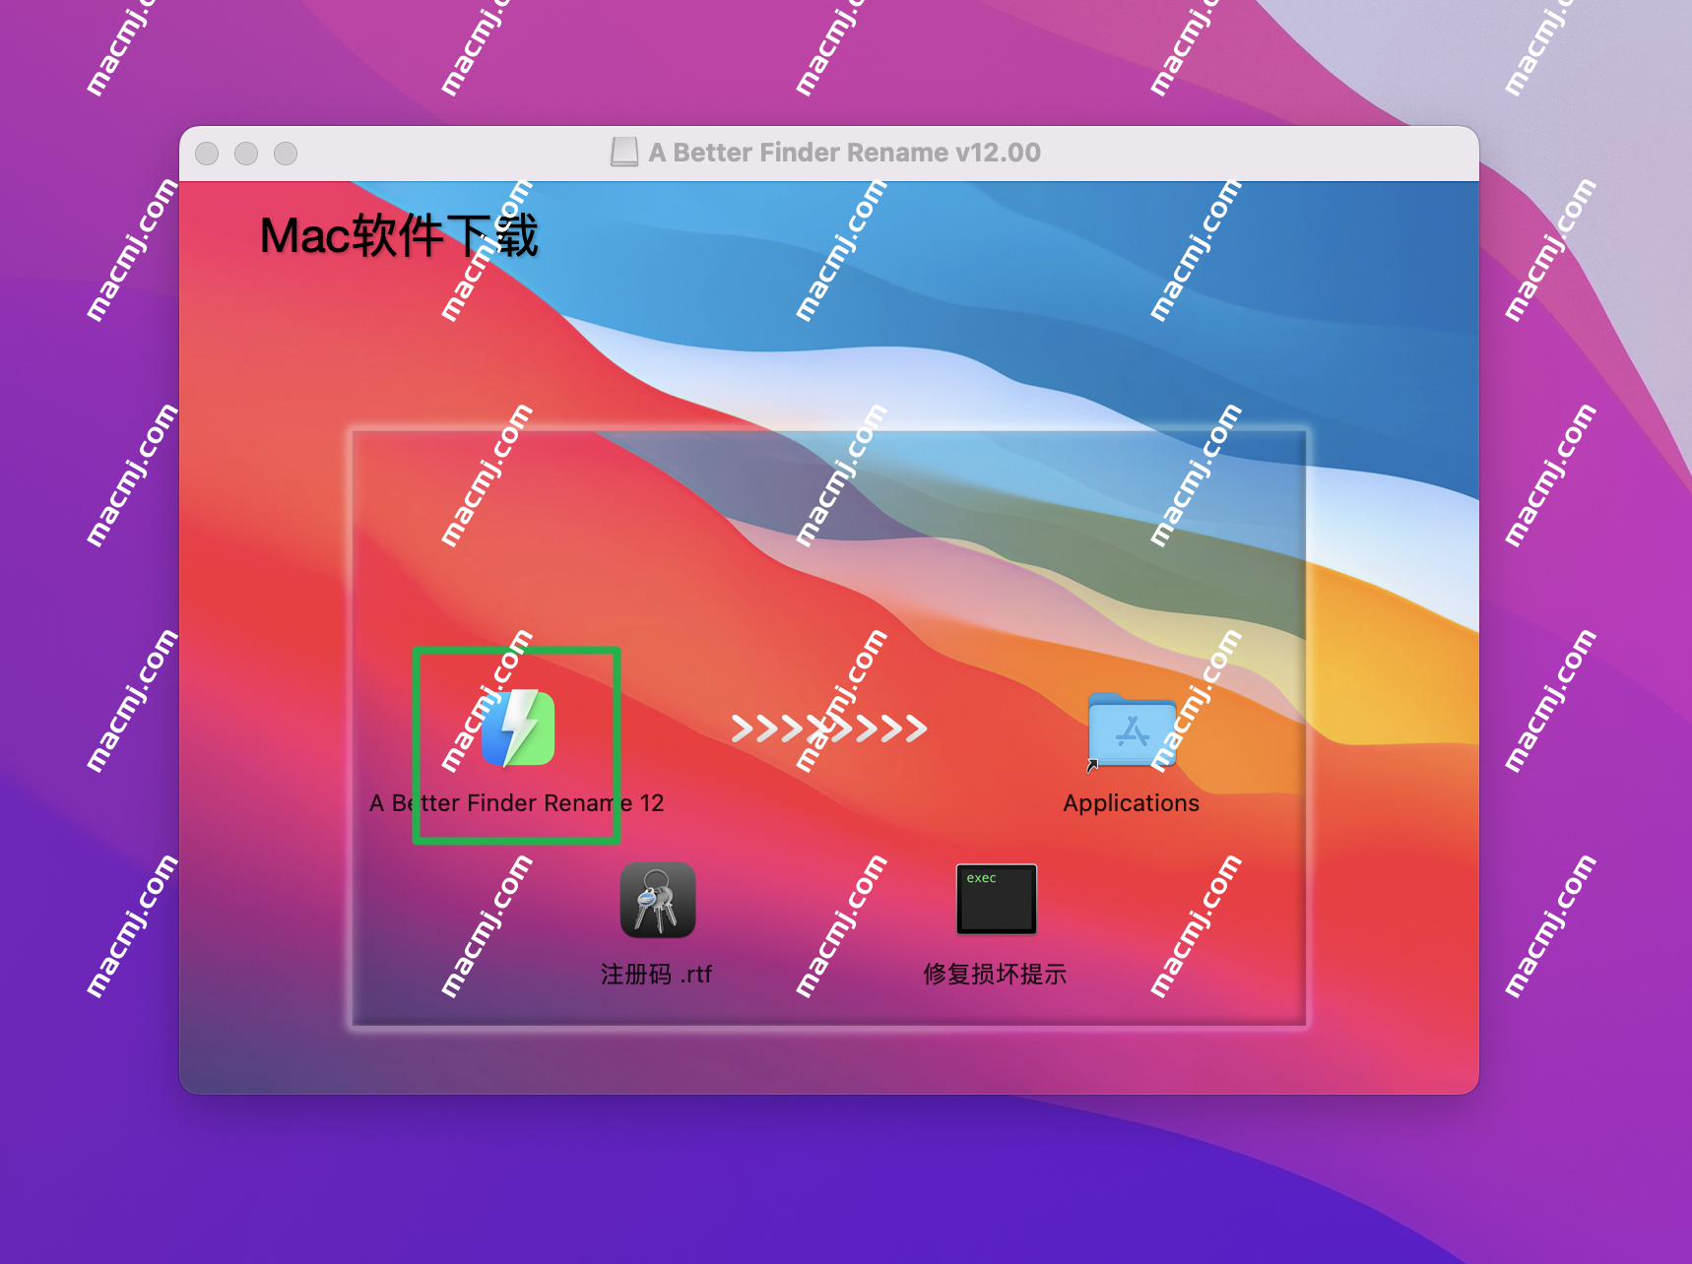The width and height of the screenshot is (1692, 1264).
Task: Click the "修复损坏提示" file name
Action: point(995,975)
